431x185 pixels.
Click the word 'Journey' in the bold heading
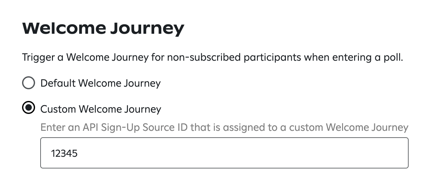pos(147,29)
